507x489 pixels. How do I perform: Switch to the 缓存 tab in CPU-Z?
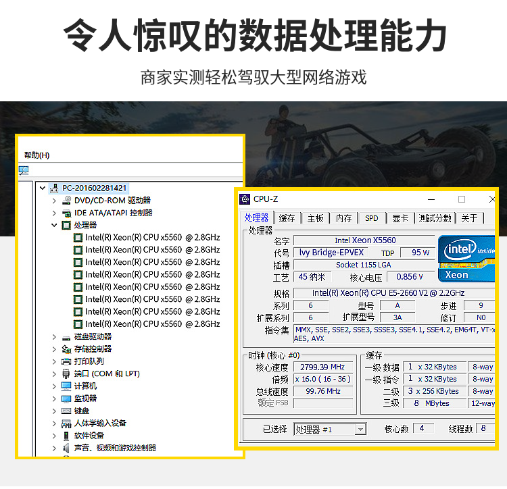(x=287, y=218)
